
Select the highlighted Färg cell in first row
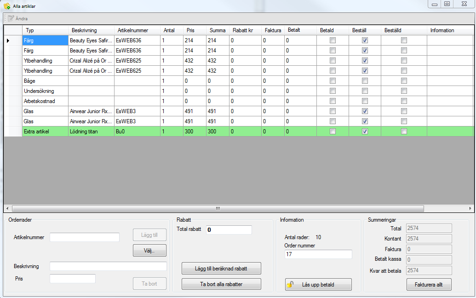point(45,40)
